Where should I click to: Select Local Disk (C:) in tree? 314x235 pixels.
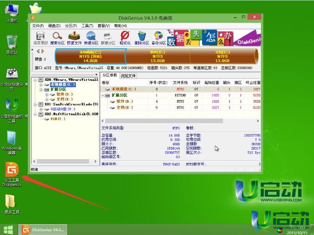coord(63,85)
